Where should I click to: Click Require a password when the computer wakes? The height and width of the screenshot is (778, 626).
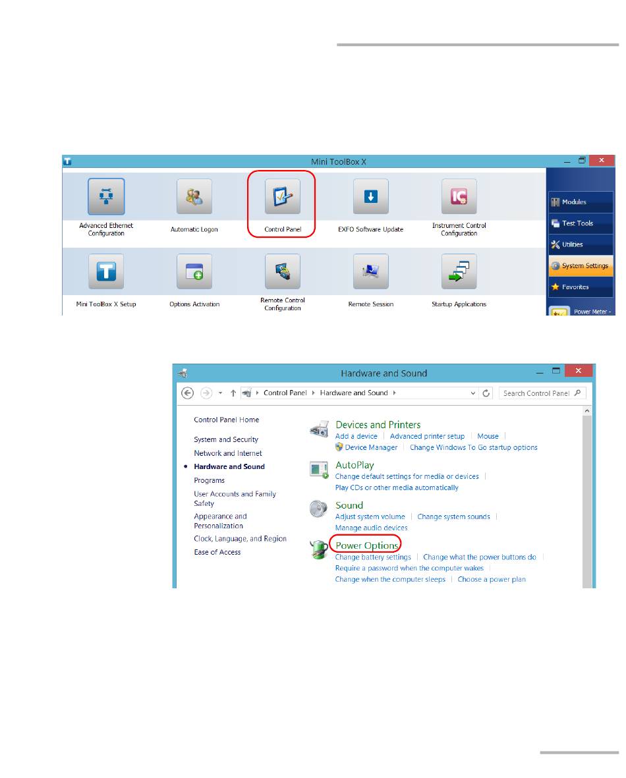tap(409, 568)
